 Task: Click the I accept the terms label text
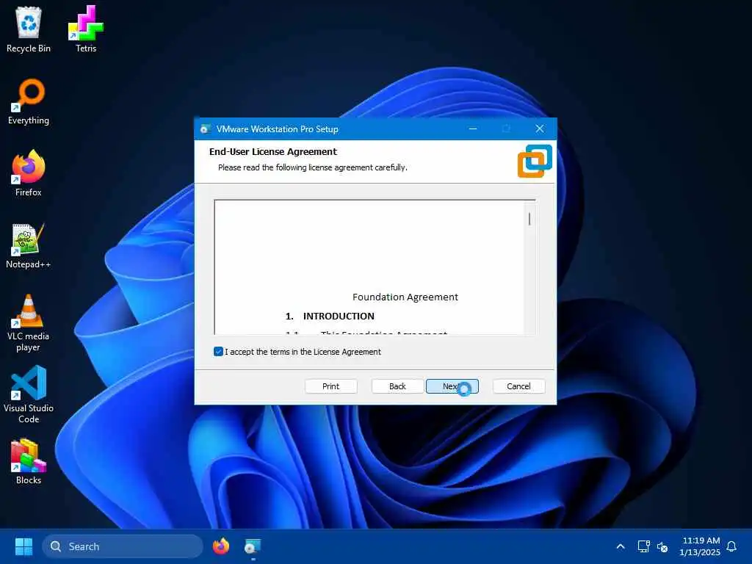pyautogui.click(x=303, y=352)
